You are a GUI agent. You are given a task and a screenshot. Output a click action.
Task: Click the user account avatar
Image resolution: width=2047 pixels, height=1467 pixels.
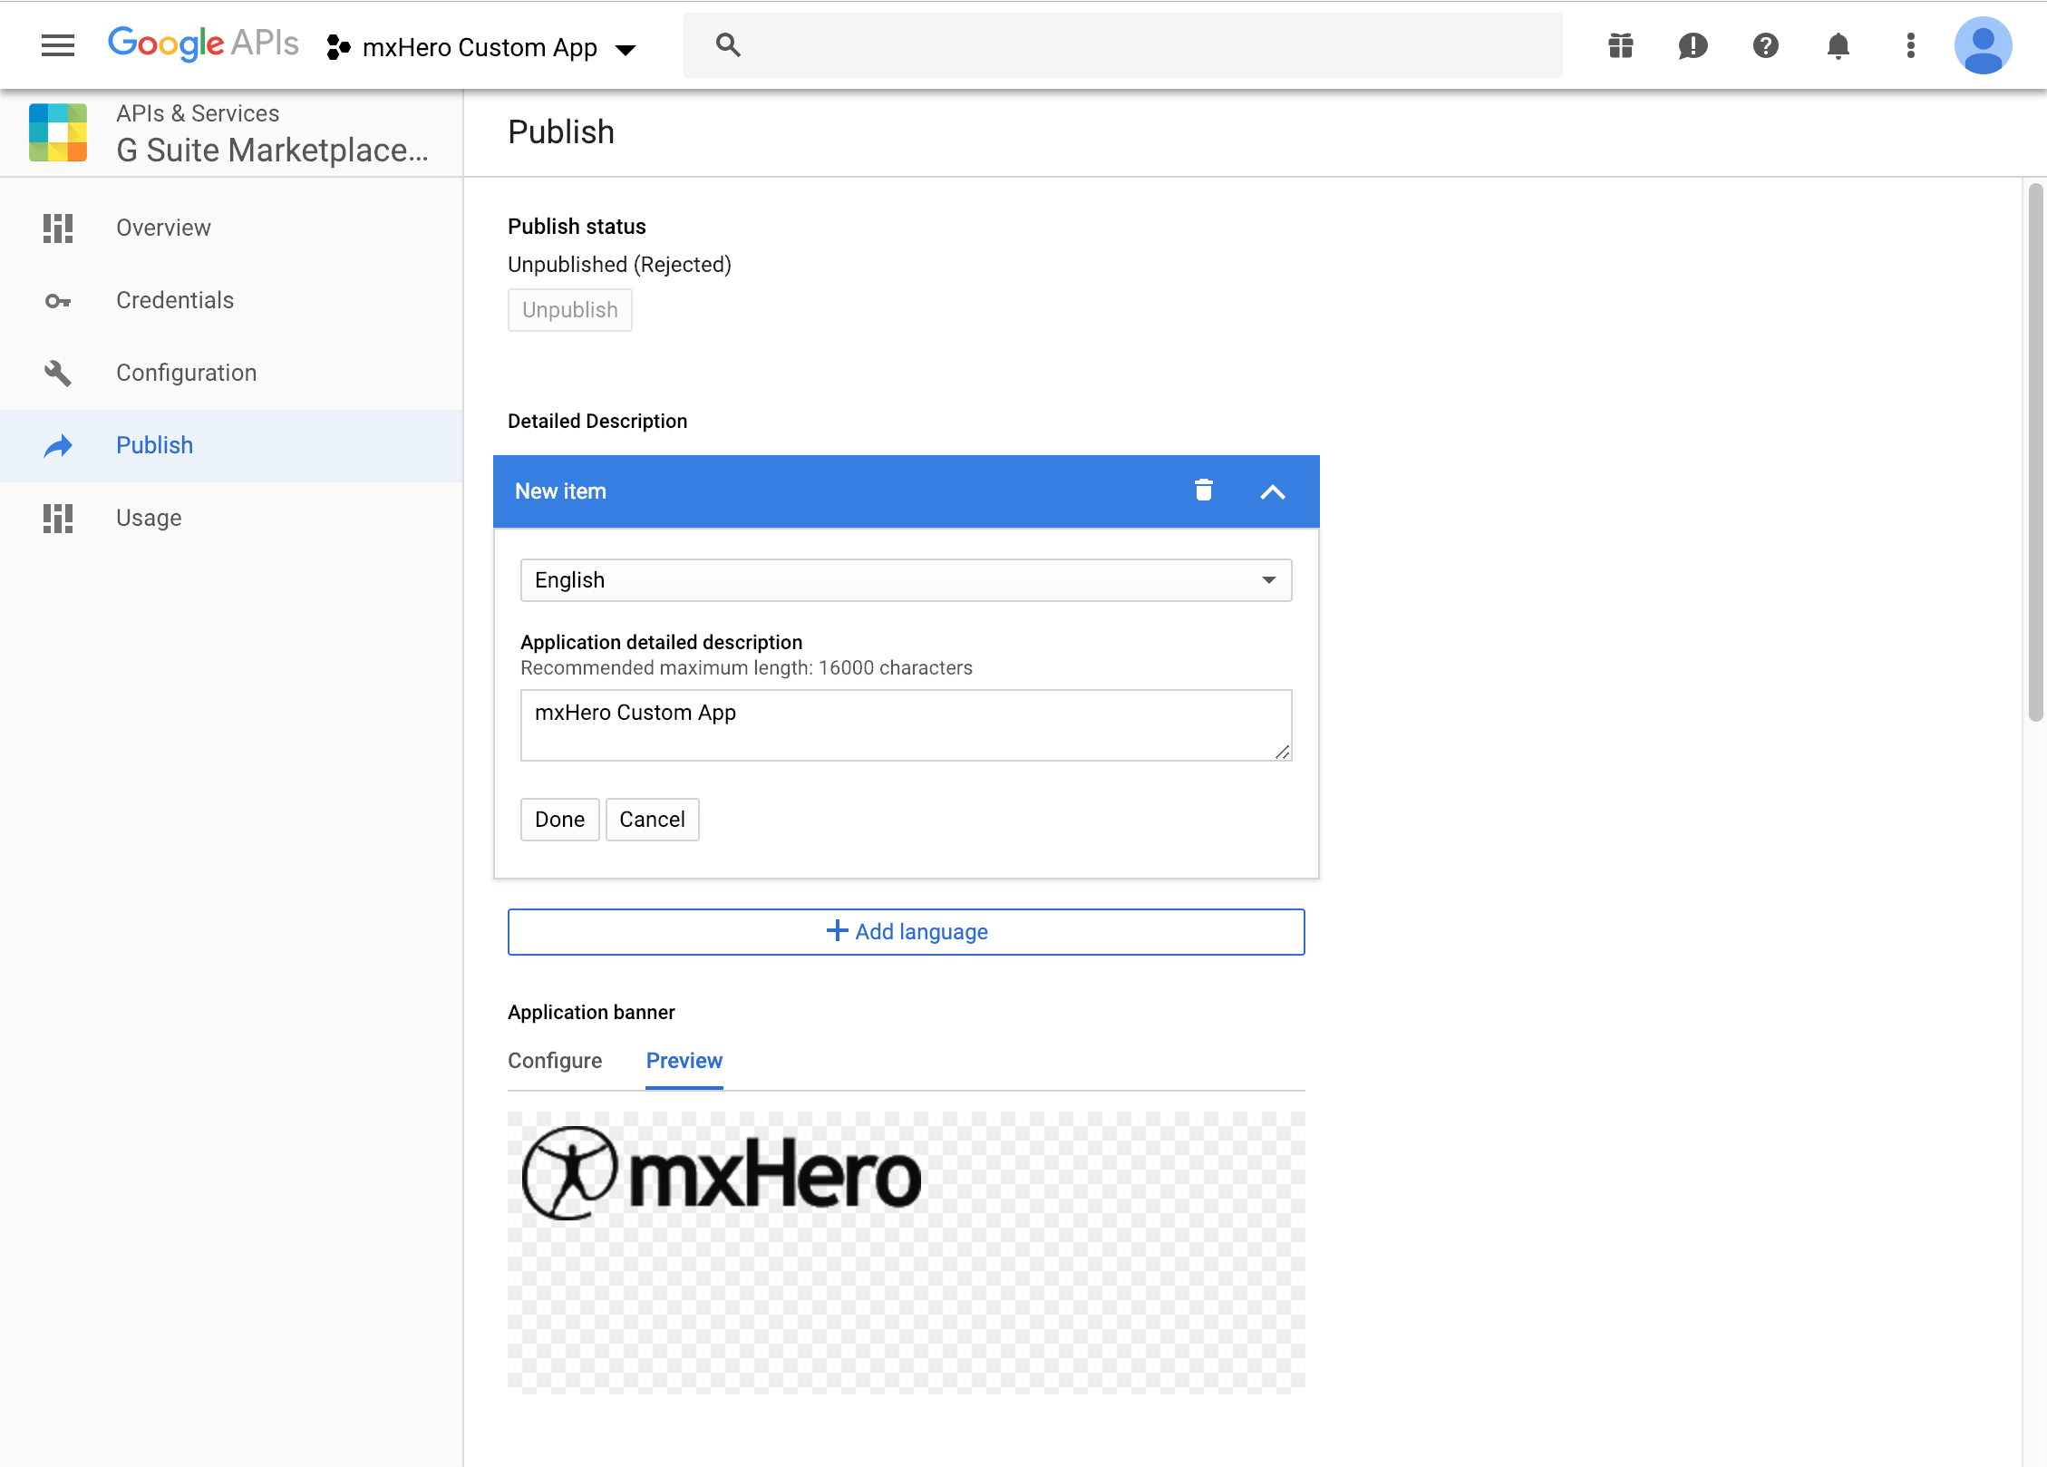click(1984, 45)
